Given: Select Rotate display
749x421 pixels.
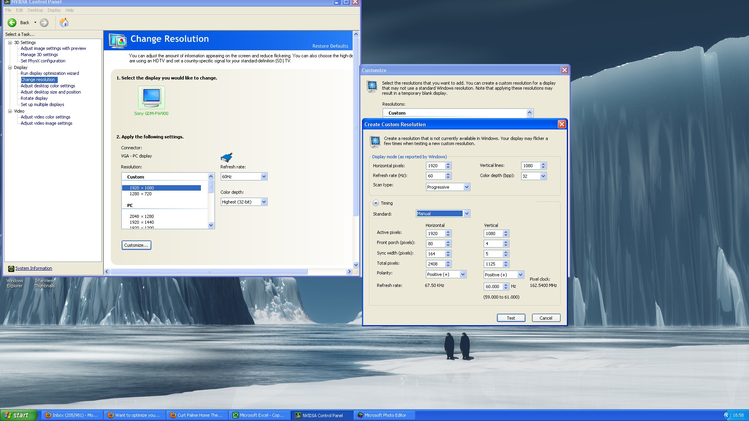Looking at the screenshot, I should [x=34, y=98].
